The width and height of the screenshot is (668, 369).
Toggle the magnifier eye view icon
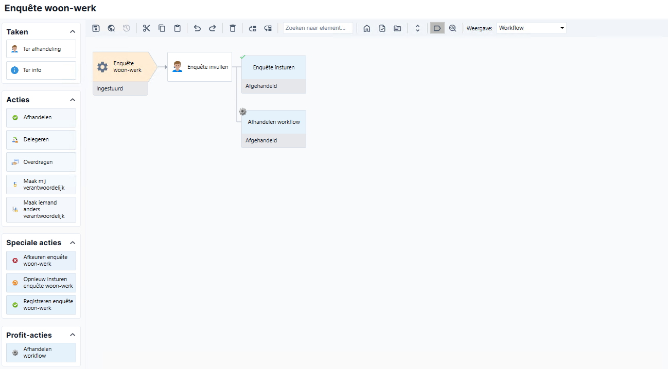tap(453, 28)
